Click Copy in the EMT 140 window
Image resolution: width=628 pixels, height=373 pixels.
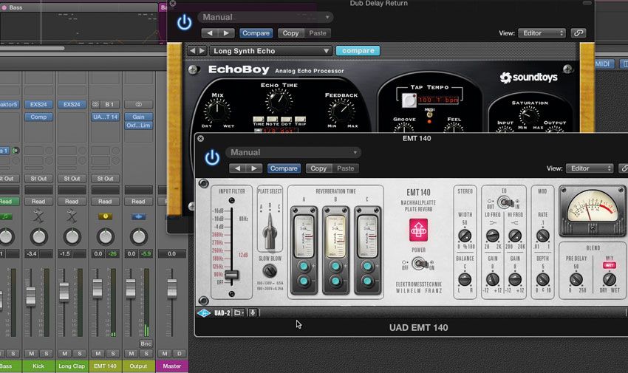click(318, 168)
